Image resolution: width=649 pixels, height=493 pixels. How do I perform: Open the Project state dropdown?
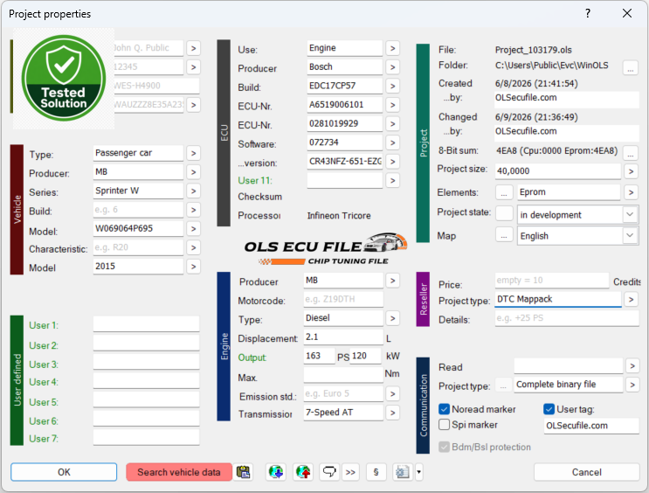pyautogui.click(x=577, y=215)
